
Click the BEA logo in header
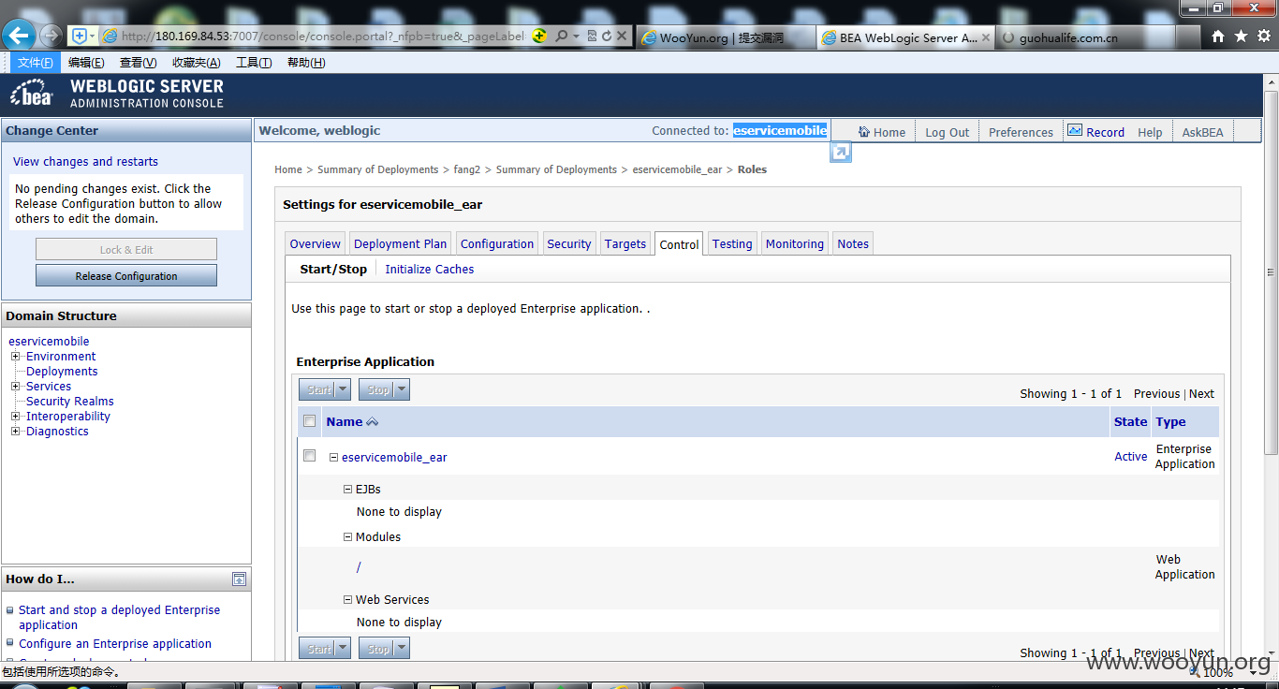(33, 94)
